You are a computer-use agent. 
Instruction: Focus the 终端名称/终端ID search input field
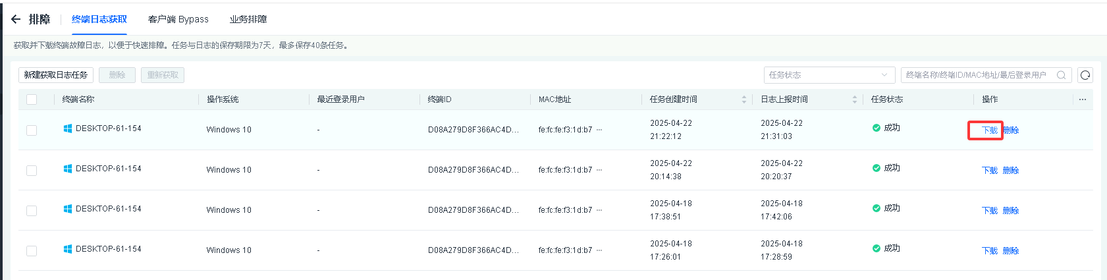point(977,75)
